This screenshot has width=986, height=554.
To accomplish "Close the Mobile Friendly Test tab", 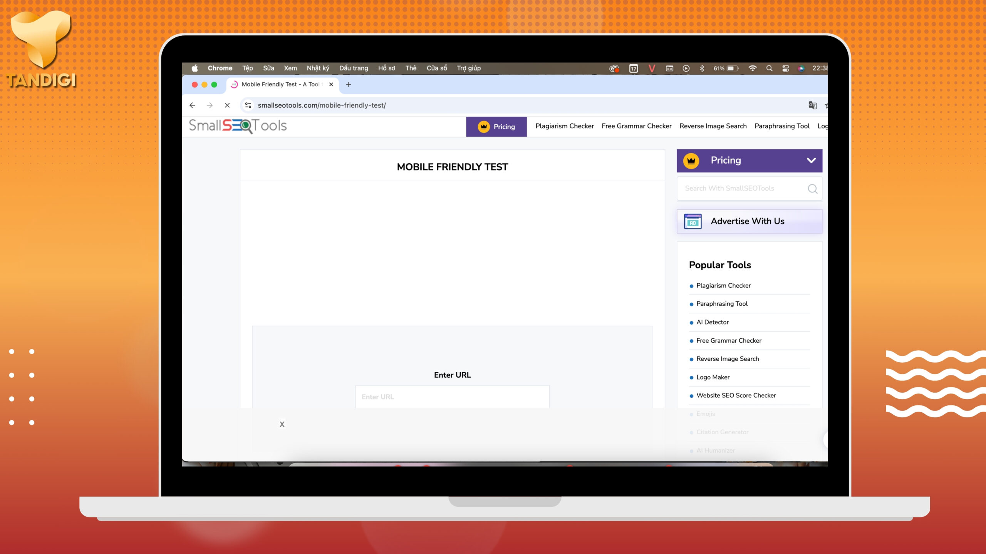I will pos(331,84).
